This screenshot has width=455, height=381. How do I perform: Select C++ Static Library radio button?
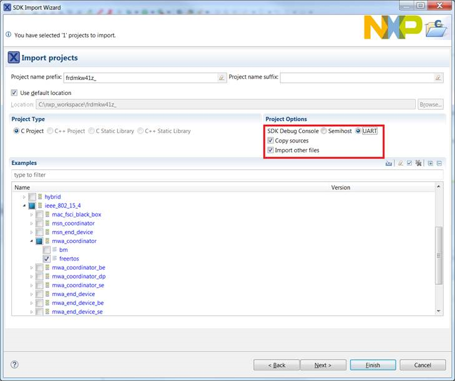tap(140, 131)
